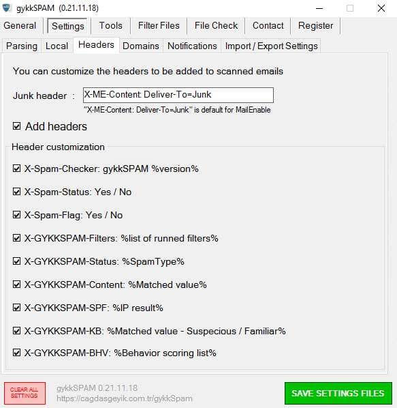Click the 'You can customize the headers' description

148,71
